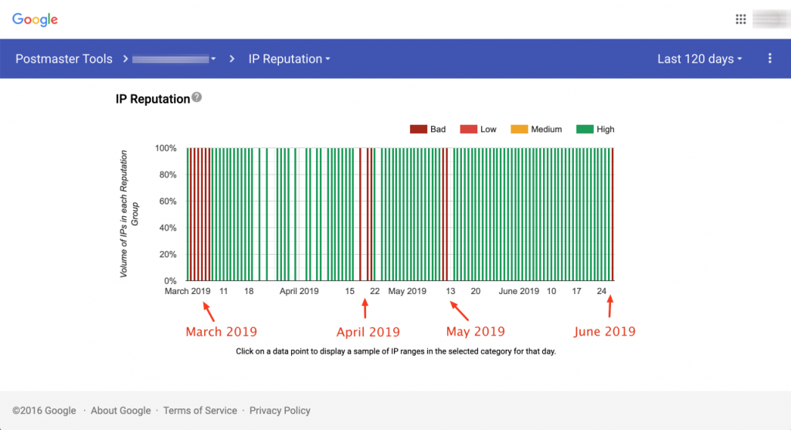Click the last red bar in late June
The image size is (791, 430).
[x=613, y=215]
